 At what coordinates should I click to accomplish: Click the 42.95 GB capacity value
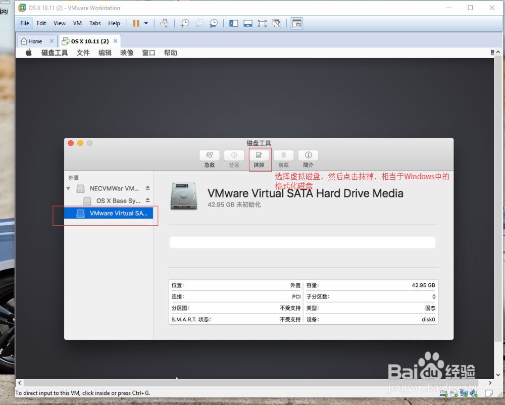(423, 285)
